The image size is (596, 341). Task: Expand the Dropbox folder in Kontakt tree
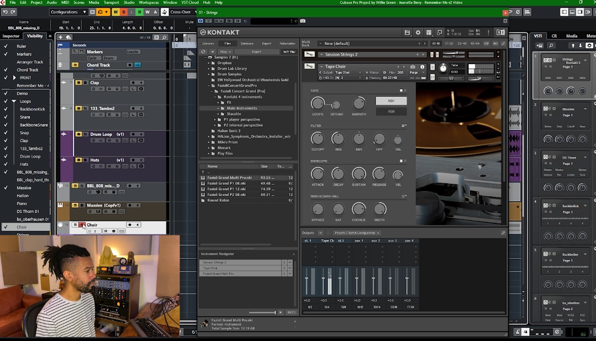point(209,63)
